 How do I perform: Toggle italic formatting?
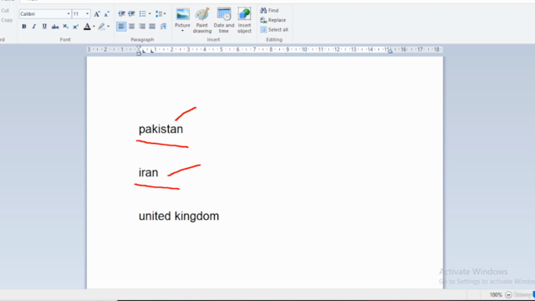click(x=33, y=26)
